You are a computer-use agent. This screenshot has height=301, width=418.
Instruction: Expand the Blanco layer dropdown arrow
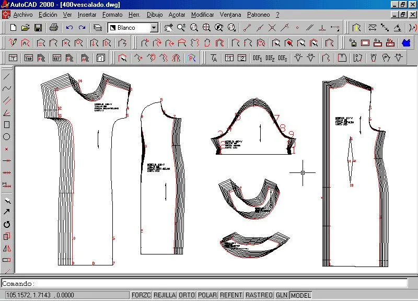tap(154, 28)
